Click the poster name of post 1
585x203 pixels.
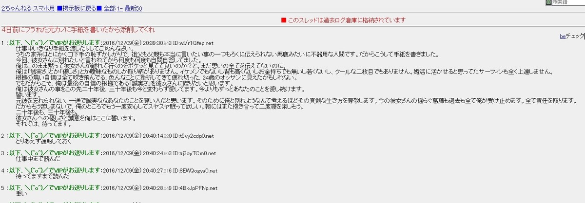[x=55, y=43]
